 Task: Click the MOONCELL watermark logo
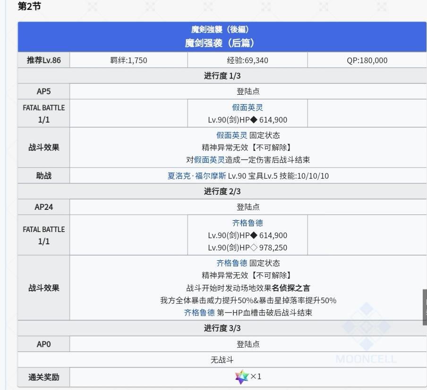pos(366,334)
